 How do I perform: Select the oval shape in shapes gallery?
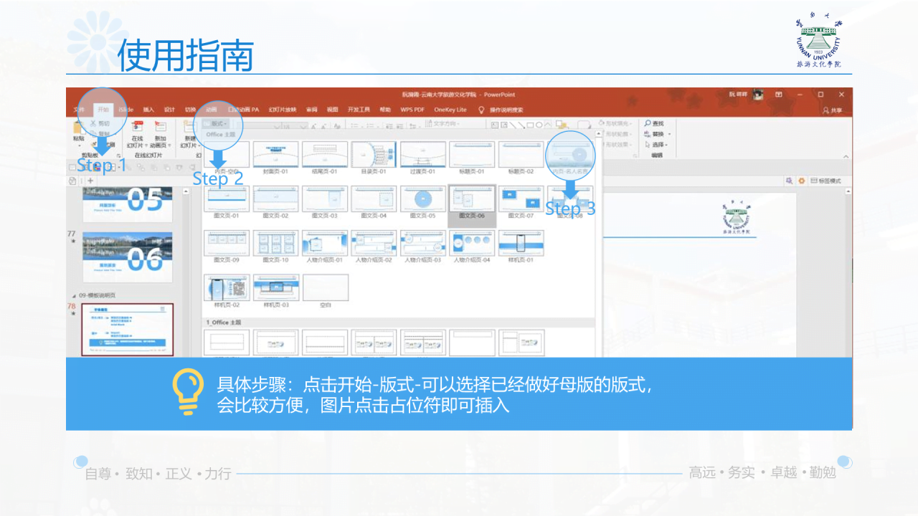tap(539, 125)
